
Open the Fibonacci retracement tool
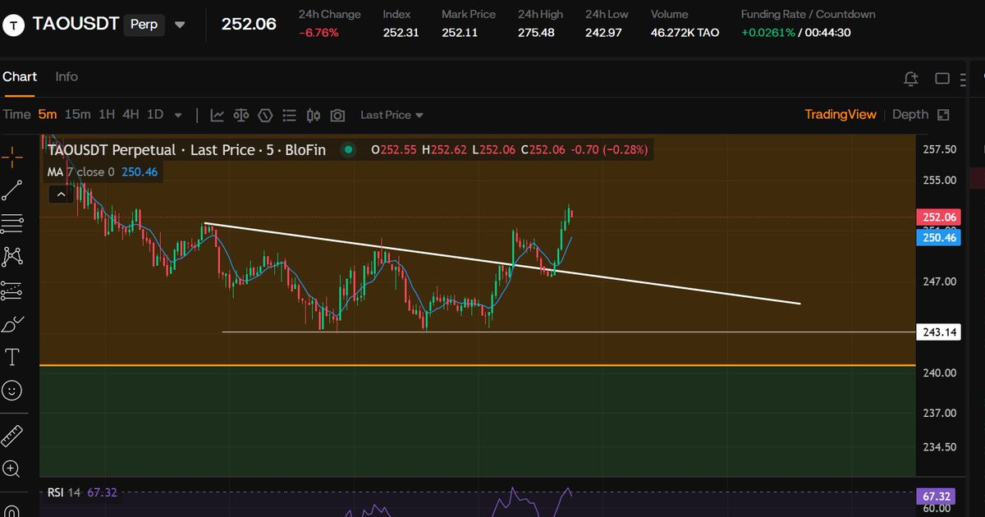(x=11, y=222)
